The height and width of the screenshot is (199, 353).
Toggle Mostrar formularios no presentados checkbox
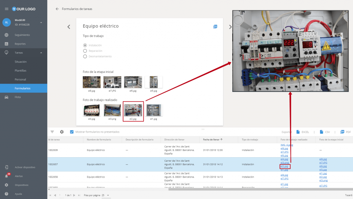pyautogui.click(x=72, y=132)
